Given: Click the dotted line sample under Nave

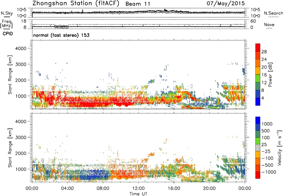Looking at the screenshot, I should 269,28.
